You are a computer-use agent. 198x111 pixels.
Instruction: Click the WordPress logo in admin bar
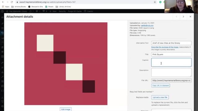[2, 11]
